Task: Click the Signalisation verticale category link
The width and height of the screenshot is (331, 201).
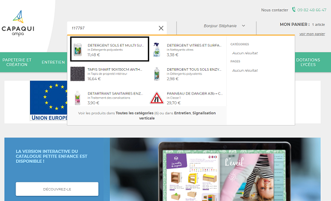Action: pos(177,116)
